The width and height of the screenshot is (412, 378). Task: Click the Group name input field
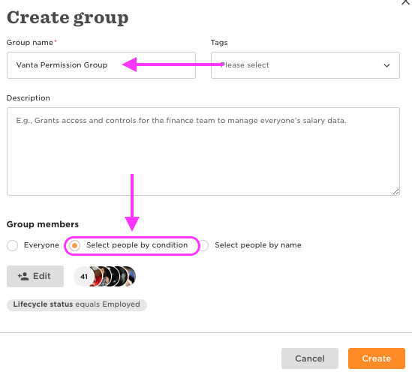coord(101,65)
